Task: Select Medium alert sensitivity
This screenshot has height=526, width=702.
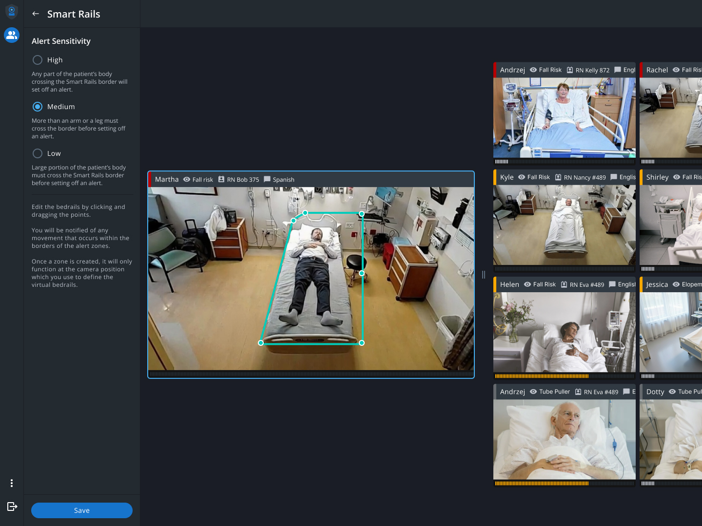Action: point(38,107)
